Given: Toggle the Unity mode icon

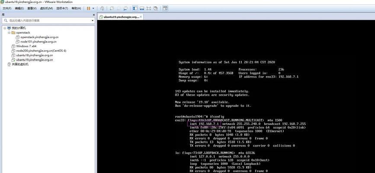Looking at the screenshot, I should (x=155, y=8).
